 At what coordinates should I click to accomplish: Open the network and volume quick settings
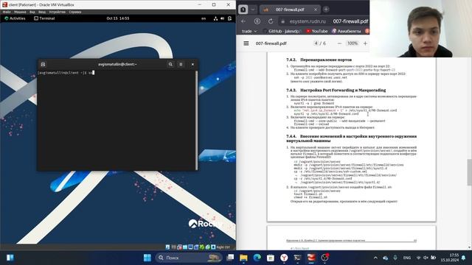click(426, 258)
